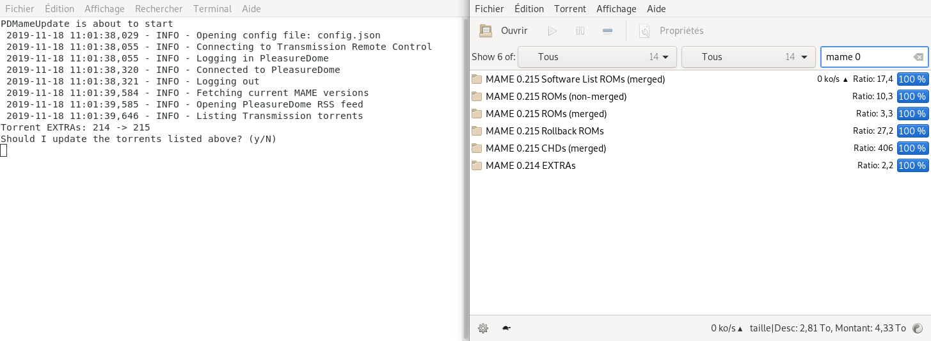
Task: Open folder icon of MAME 0.214 EXTRAs
Action: click(477, 165)
